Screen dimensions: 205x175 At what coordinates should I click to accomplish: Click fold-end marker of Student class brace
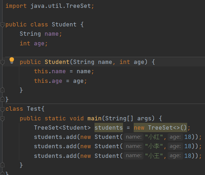pos(2,99)
